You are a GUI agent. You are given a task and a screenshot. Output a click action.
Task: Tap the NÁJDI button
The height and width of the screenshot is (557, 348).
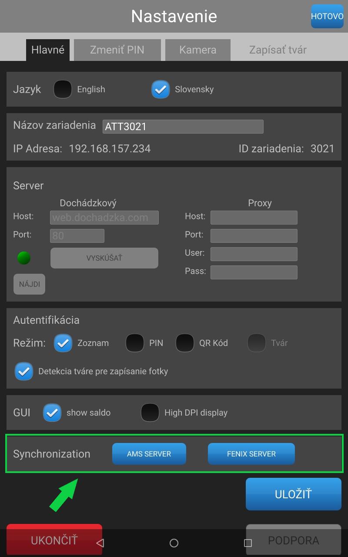click(x=29, y=284)
